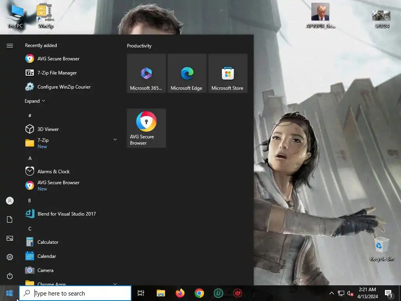Open the Microsoft 365 tile

tap(146, 73)
